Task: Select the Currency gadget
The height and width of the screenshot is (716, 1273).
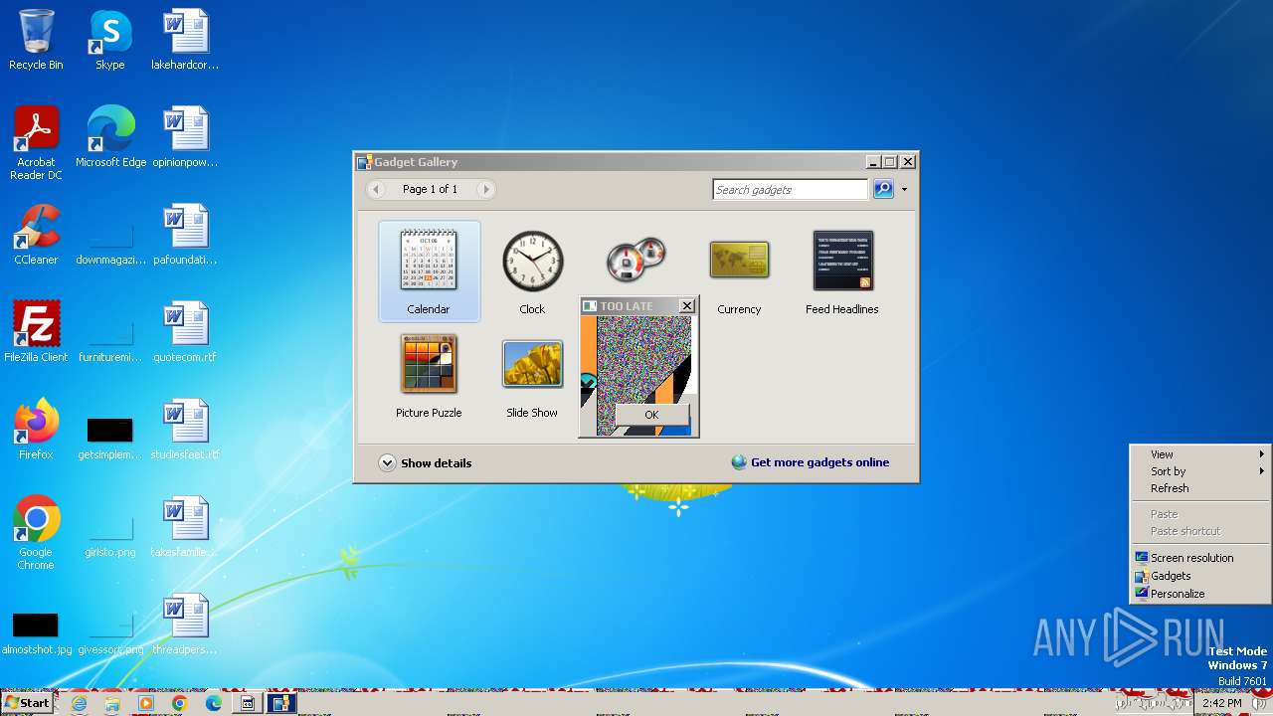Action: pos(739,271)
